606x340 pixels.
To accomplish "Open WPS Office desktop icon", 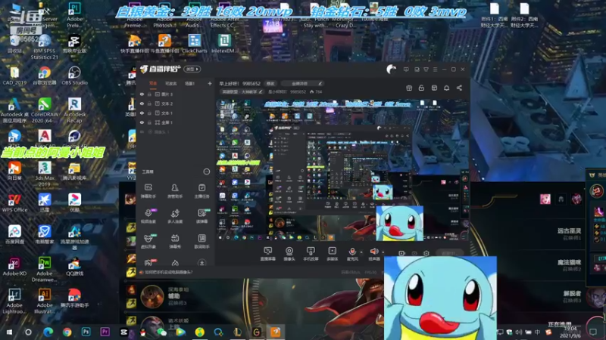I will point(14,202).
